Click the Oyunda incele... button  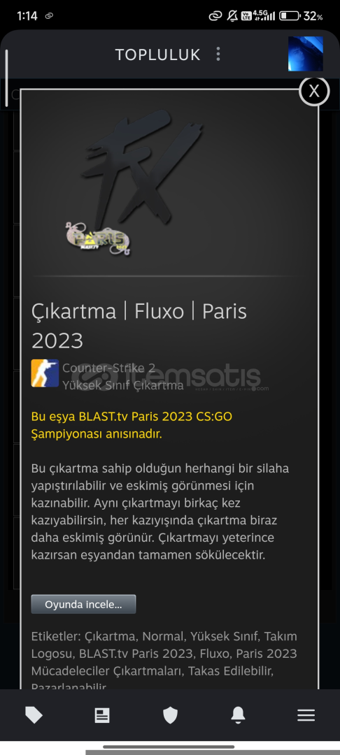click(x=83, y=604)
